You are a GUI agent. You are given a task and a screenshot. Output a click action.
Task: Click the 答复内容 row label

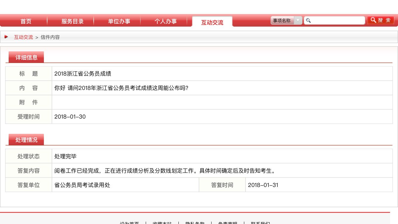(x=29, y=171)
